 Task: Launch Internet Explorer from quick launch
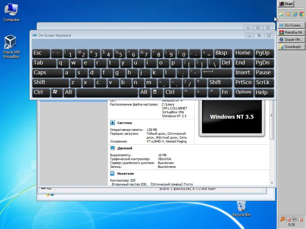coord(295,14)
